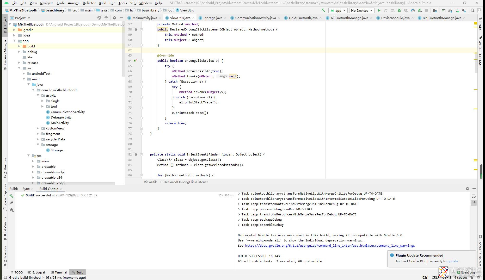Toggle the Gradle side panel tab

pyautogui.click(x=480, y=23)
